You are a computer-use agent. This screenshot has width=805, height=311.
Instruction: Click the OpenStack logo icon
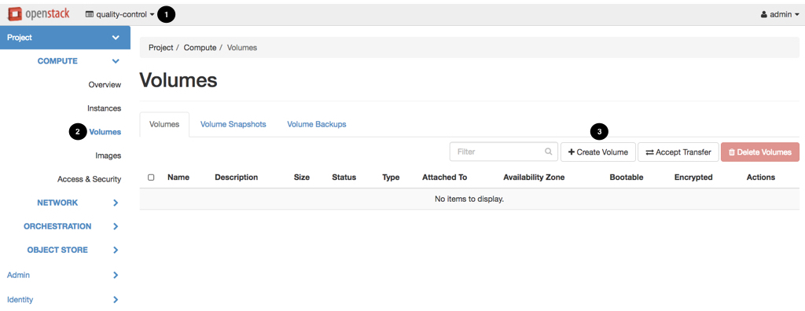pos(14,14)
